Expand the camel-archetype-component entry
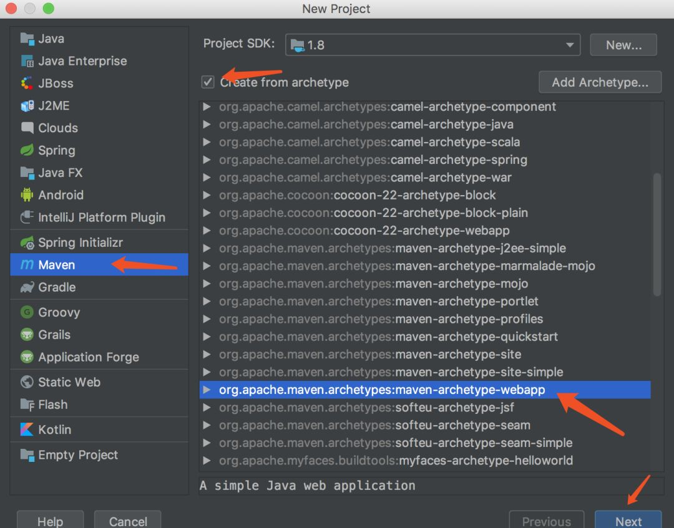 pos(207,107)
